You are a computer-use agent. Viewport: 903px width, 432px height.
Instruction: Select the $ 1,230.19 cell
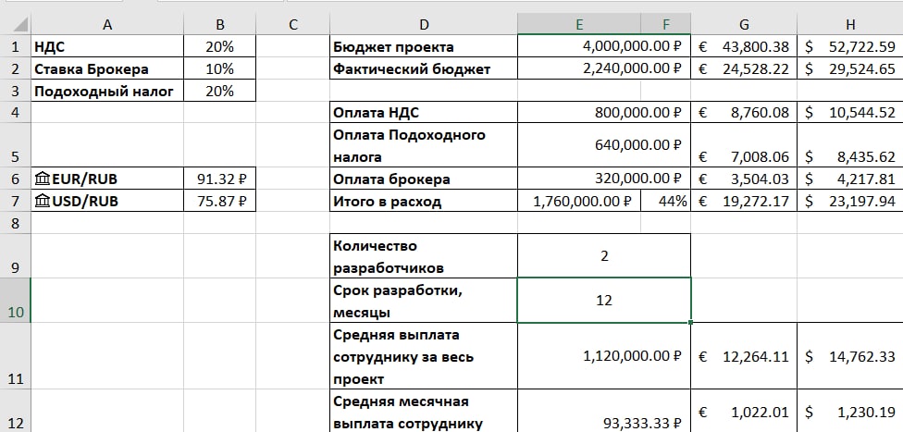click(850, 411)
